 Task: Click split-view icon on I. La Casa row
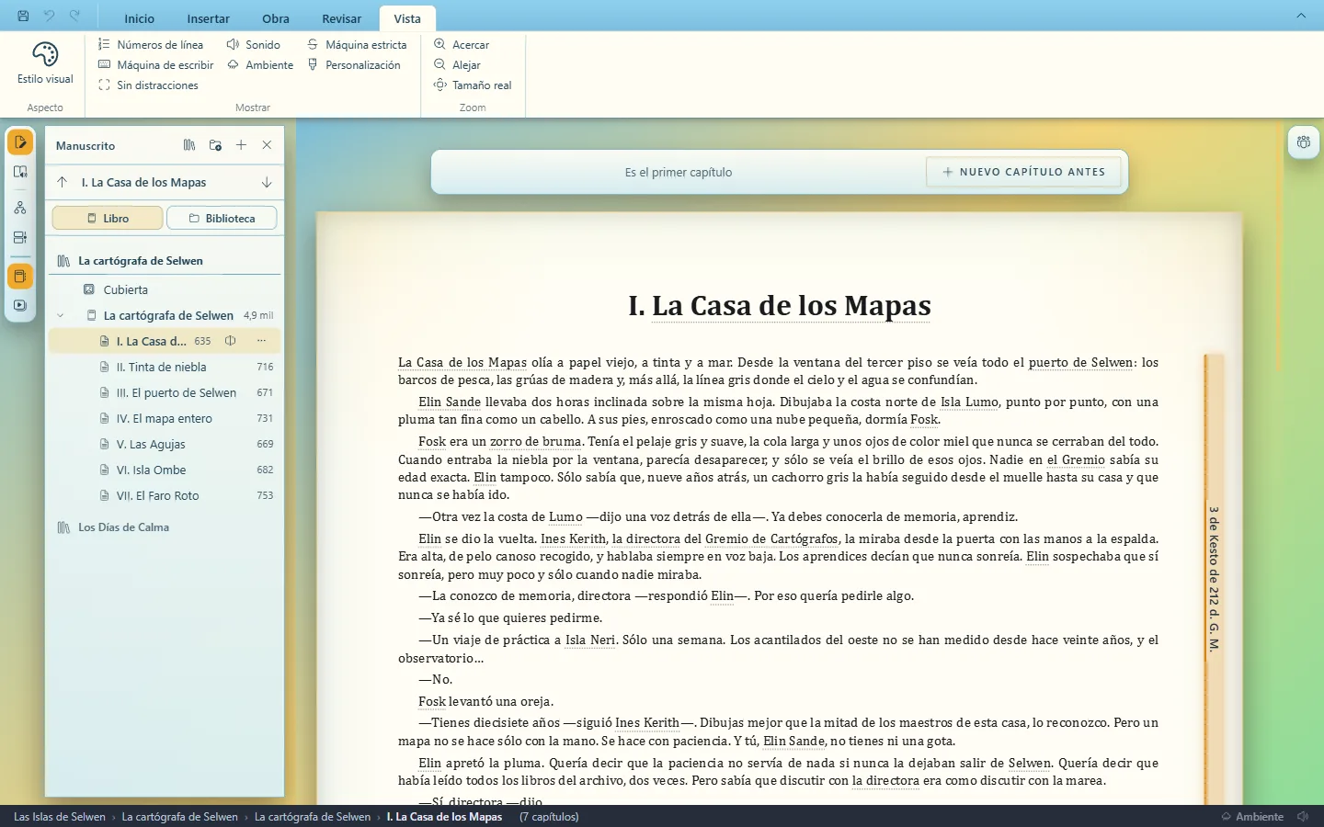[x=231, y=341]
